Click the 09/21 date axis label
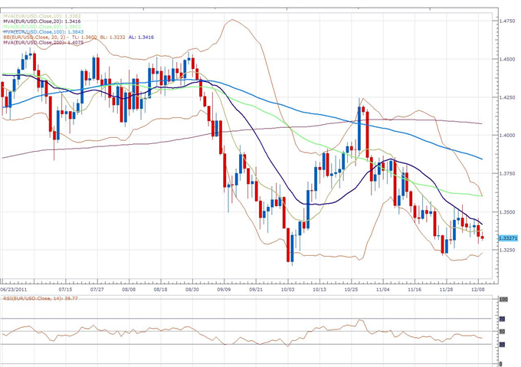521x367 pixels. [x=256, y=290]
